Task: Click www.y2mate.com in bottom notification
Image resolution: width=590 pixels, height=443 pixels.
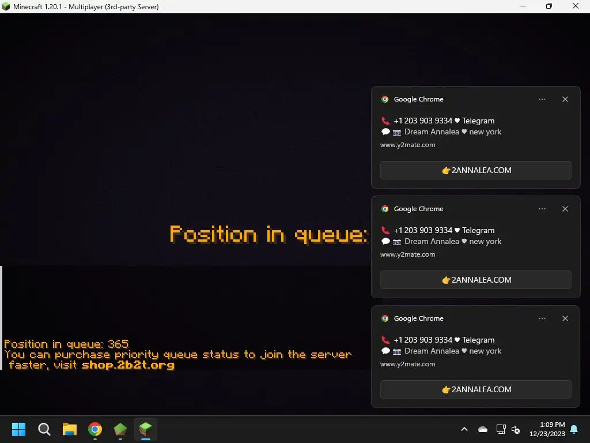Action: click(x=407, y=364)
